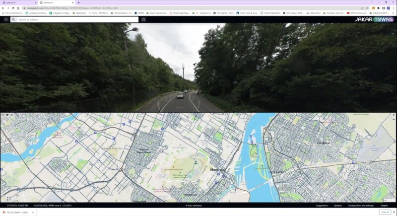The height and width of the screenshot is (216, 397).
Task: Reload the page in browser
Action: pos(13,8)
